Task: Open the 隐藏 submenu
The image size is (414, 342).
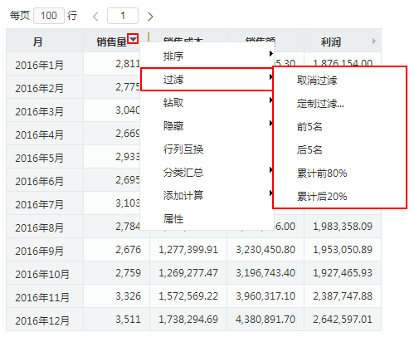Action: pyautogui.click(x=207, y=126)
